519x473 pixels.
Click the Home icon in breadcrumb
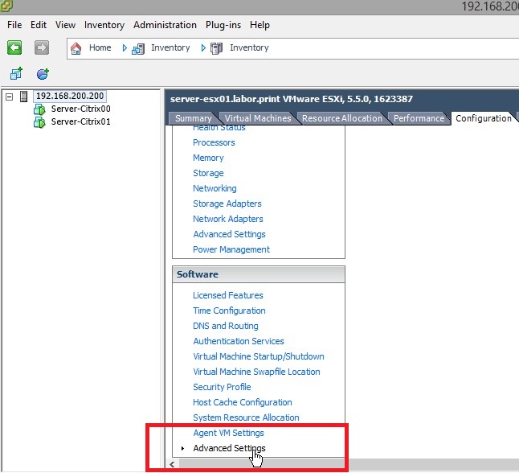[x=76, y=48]
